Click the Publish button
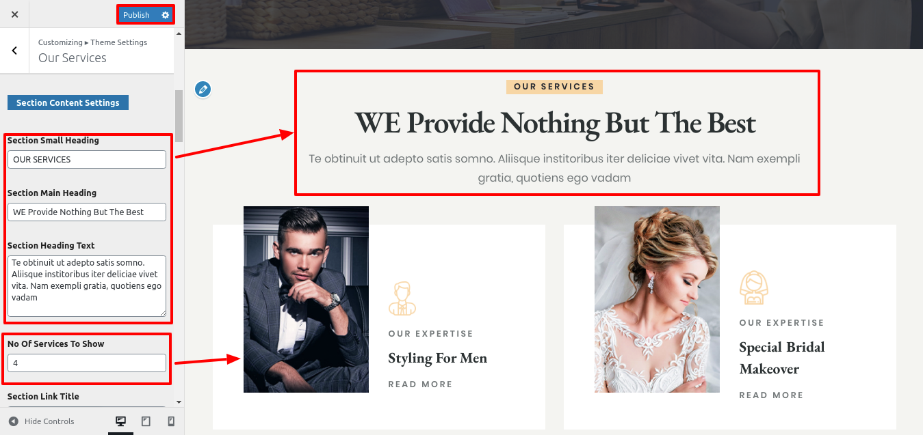923x435 pixels. click(x=137, y=15)
